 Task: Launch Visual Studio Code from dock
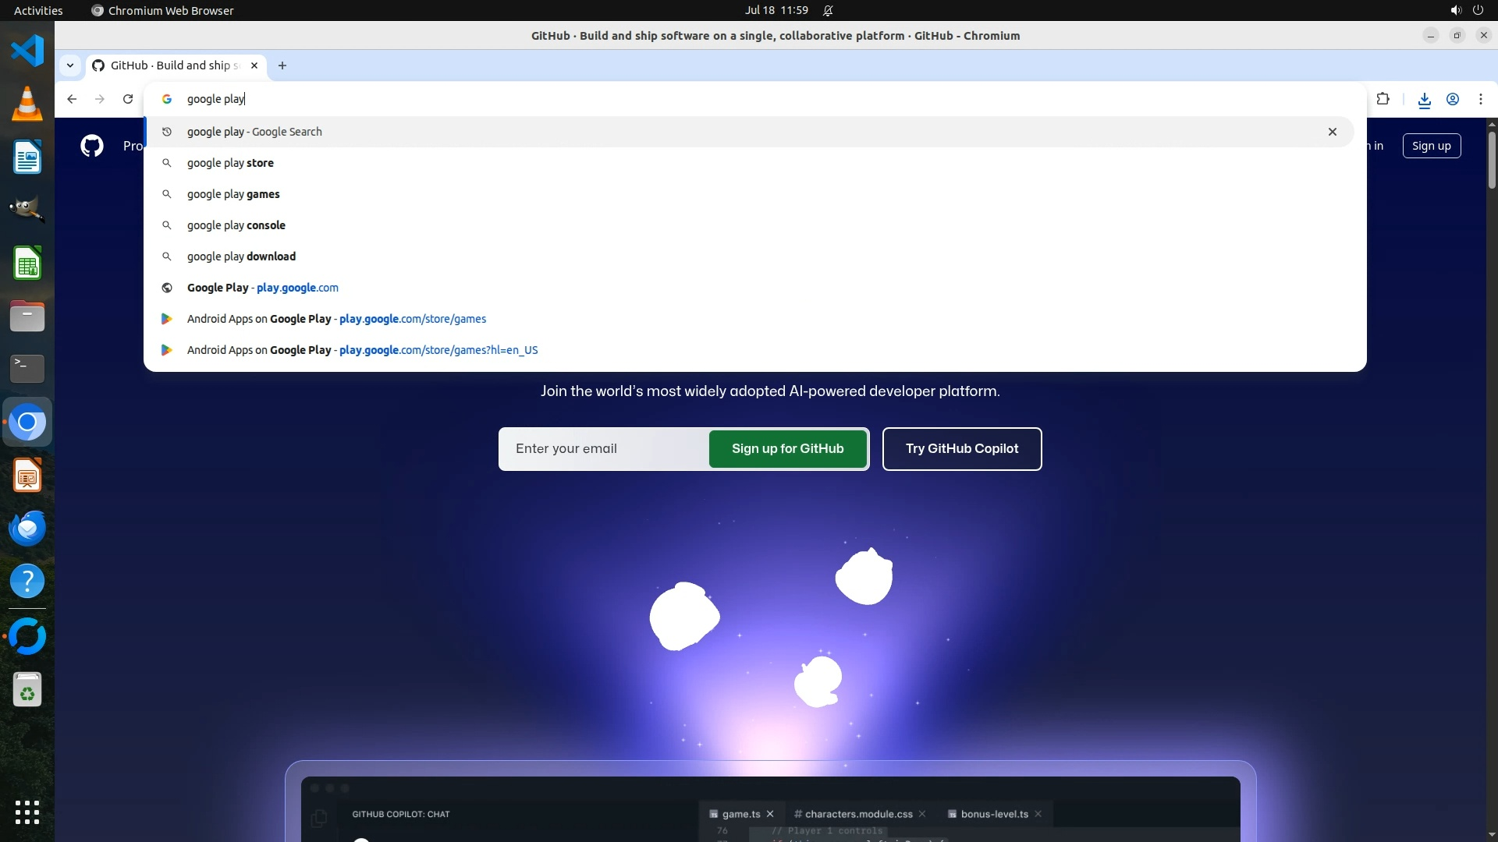click(27, 51)
